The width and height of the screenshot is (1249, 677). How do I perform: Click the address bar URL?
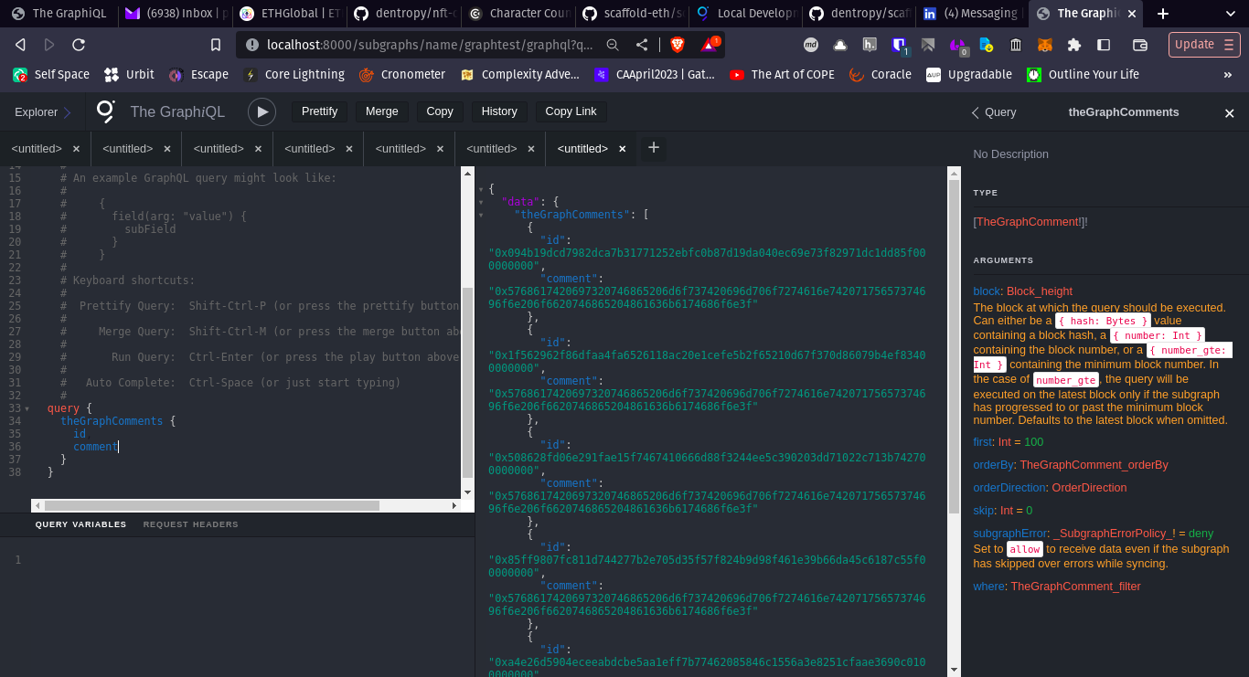click(430, 45)
